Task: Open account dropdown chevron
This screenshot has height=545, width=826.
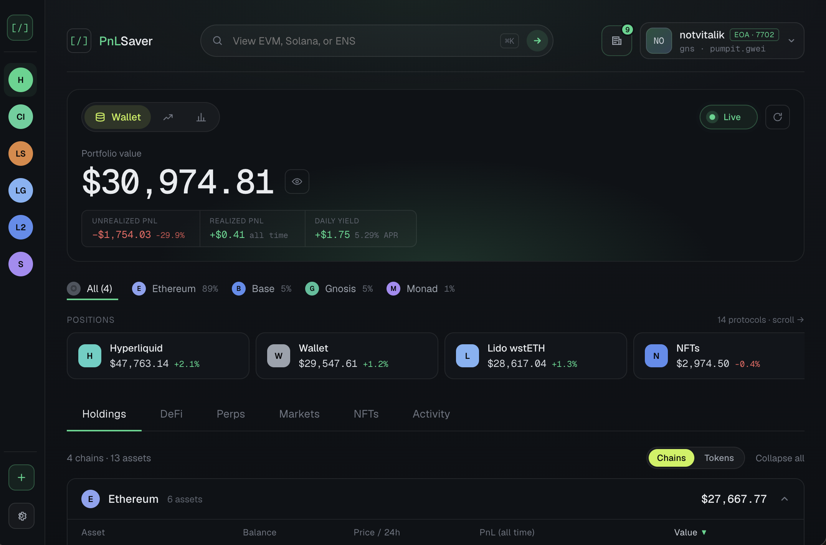Action: pos(791,41)
